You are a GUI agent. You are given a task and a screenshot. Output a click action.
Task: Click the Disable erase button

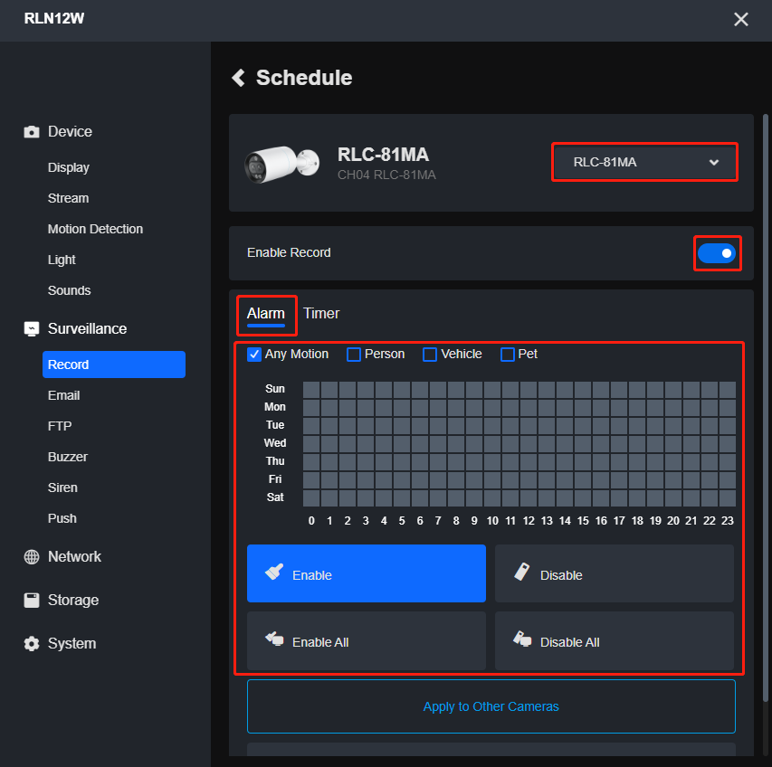tap(615, 573)
